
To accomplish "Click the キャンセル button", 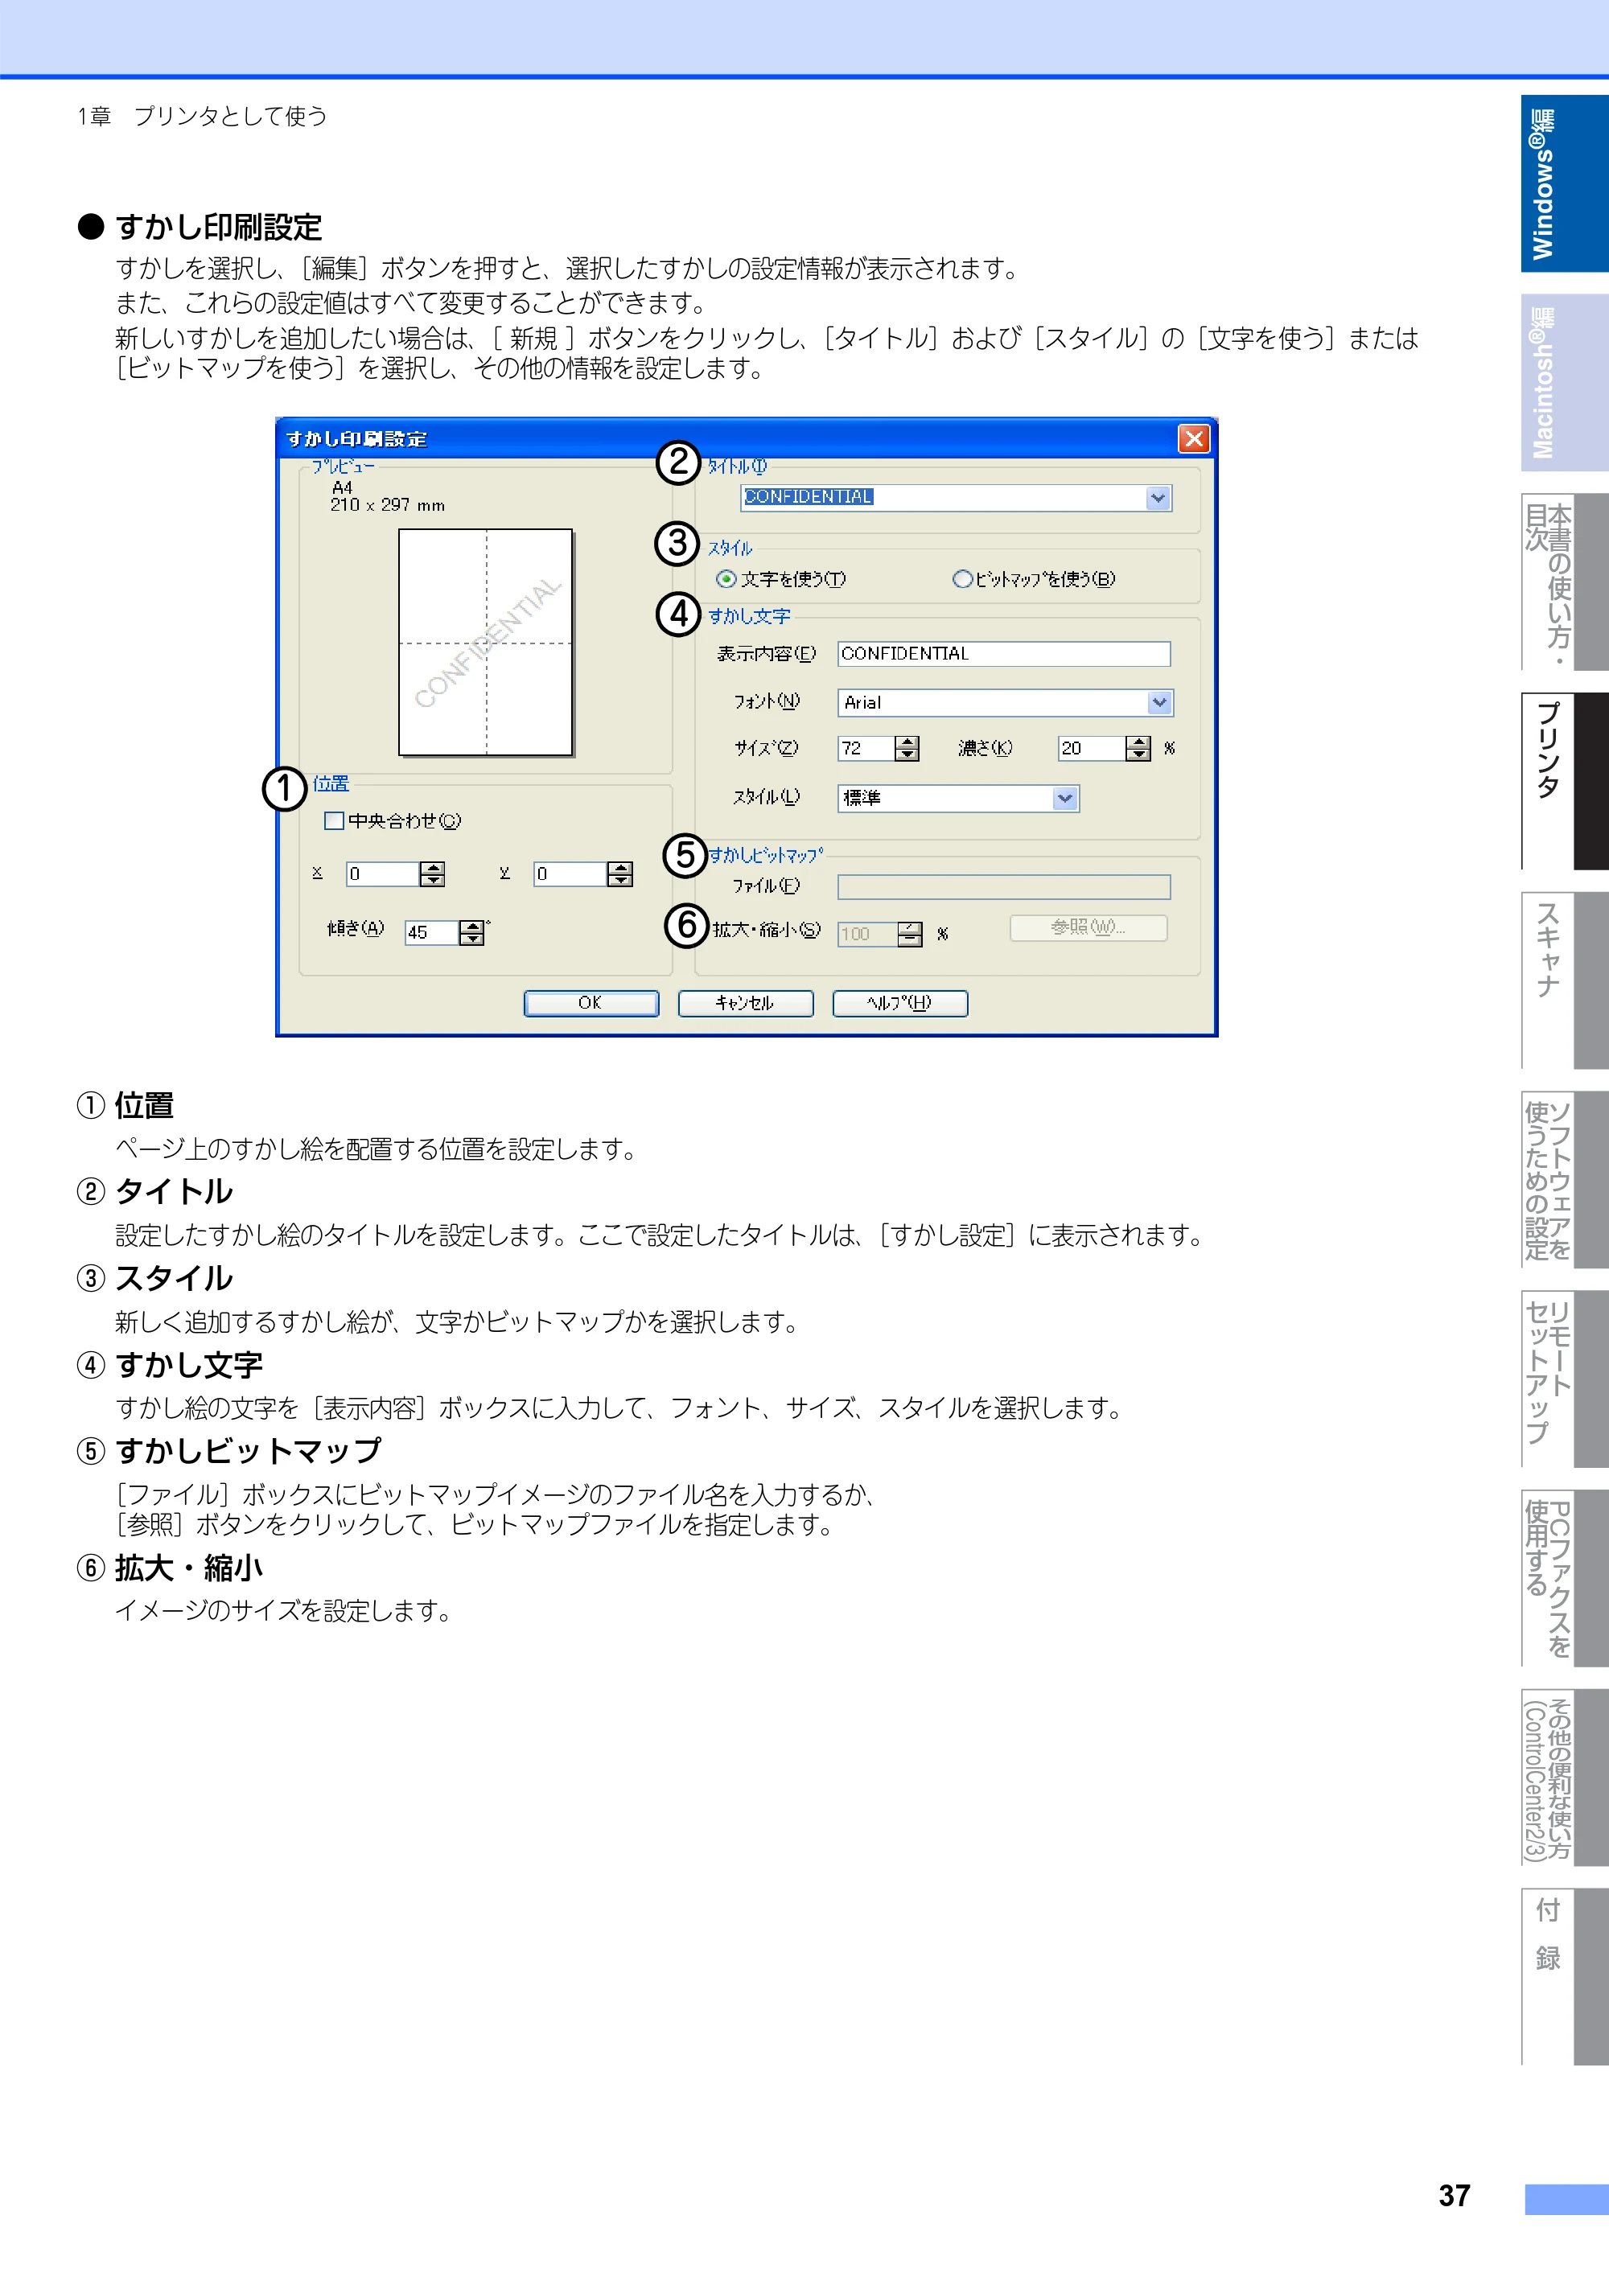I will click(x=745, y=1004).
